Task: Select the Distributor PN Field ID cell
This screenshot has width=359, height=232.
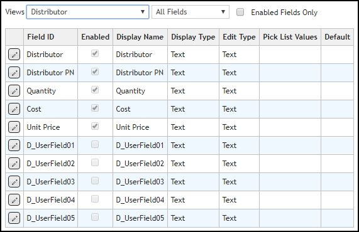Action: (50, 73)
